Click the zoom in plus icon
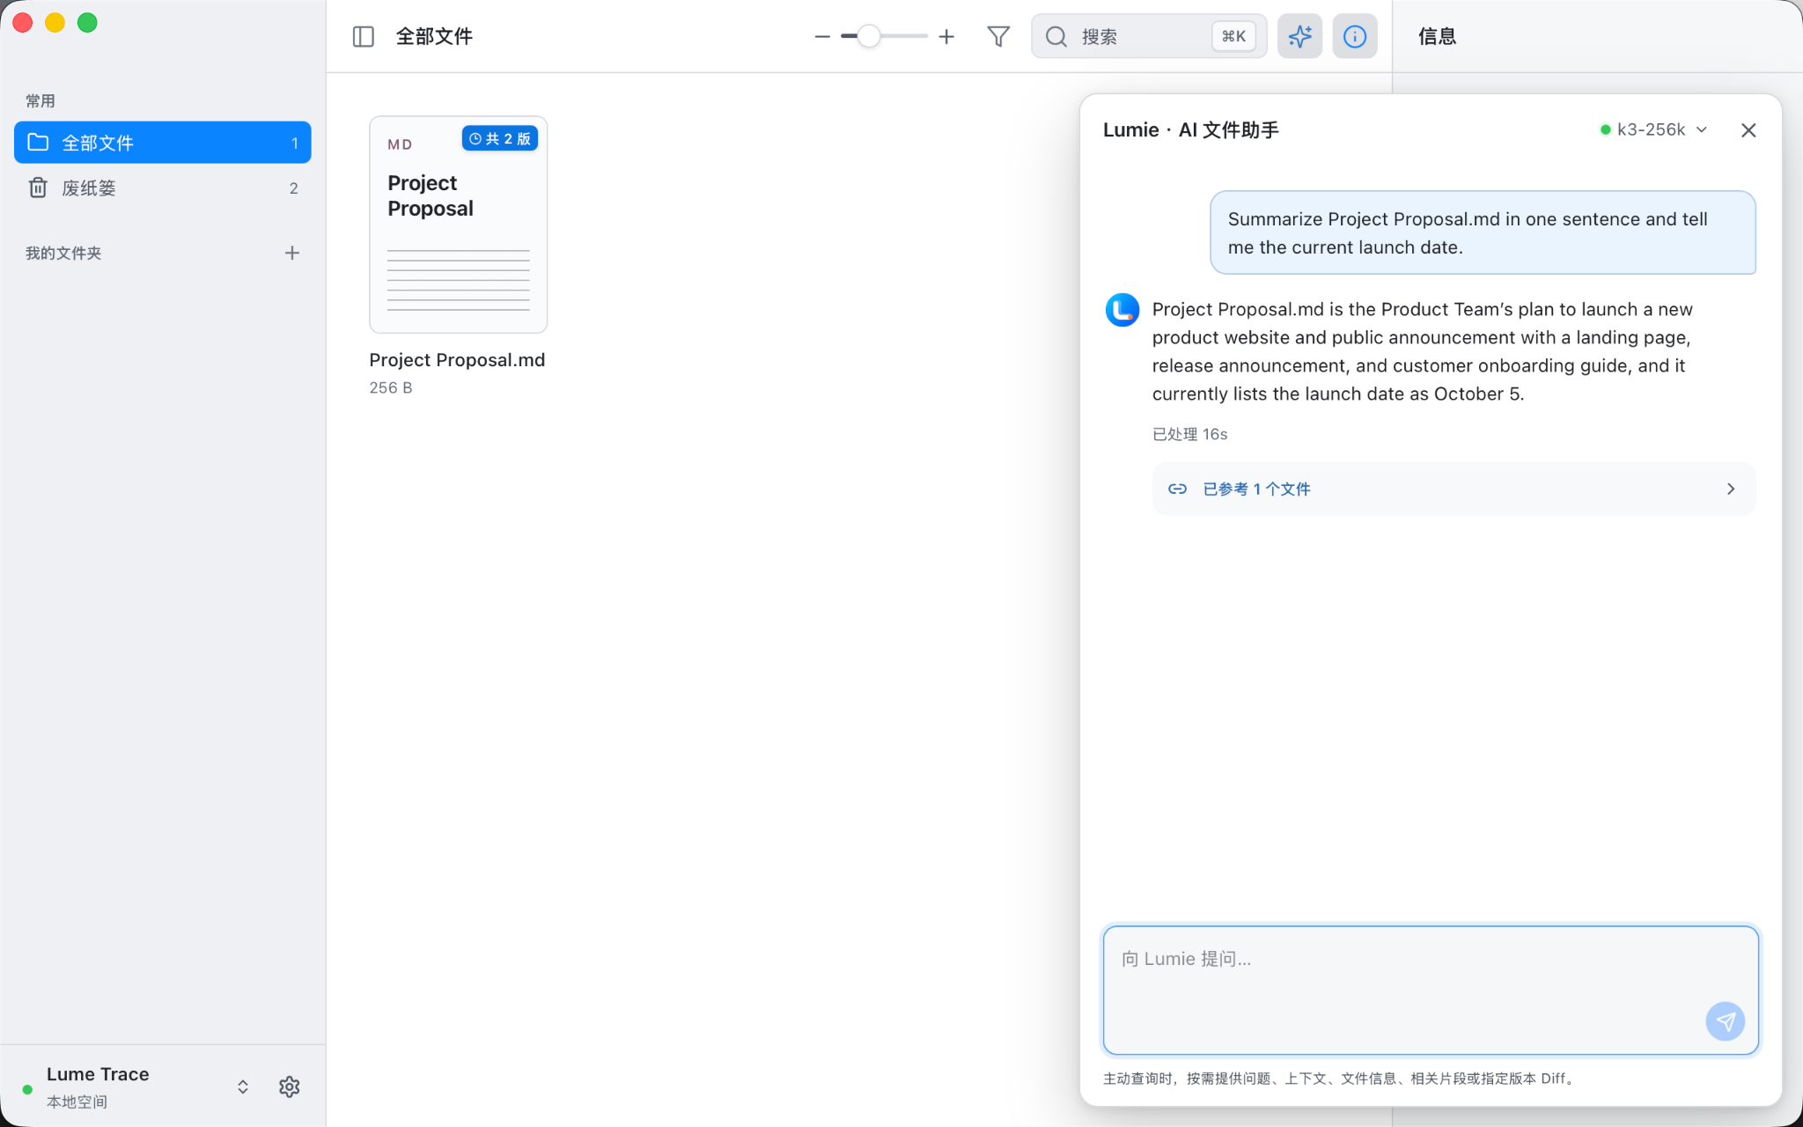 pyautogui.click(x=946, y=36)
